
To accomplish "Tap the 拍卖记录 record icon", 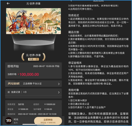I will pos(9,92).
